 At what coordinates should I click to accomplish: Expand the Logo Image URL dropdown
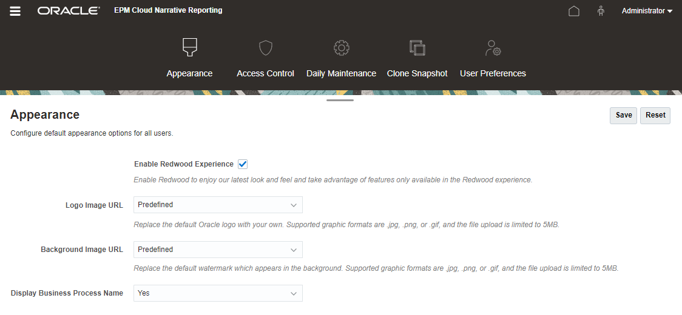[218, 205]
